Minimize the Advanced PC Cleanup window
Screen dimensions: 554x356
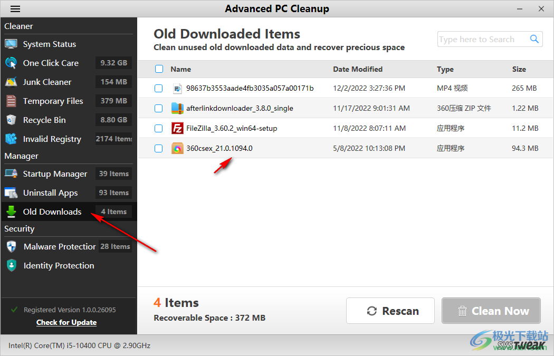pos(519,9)
